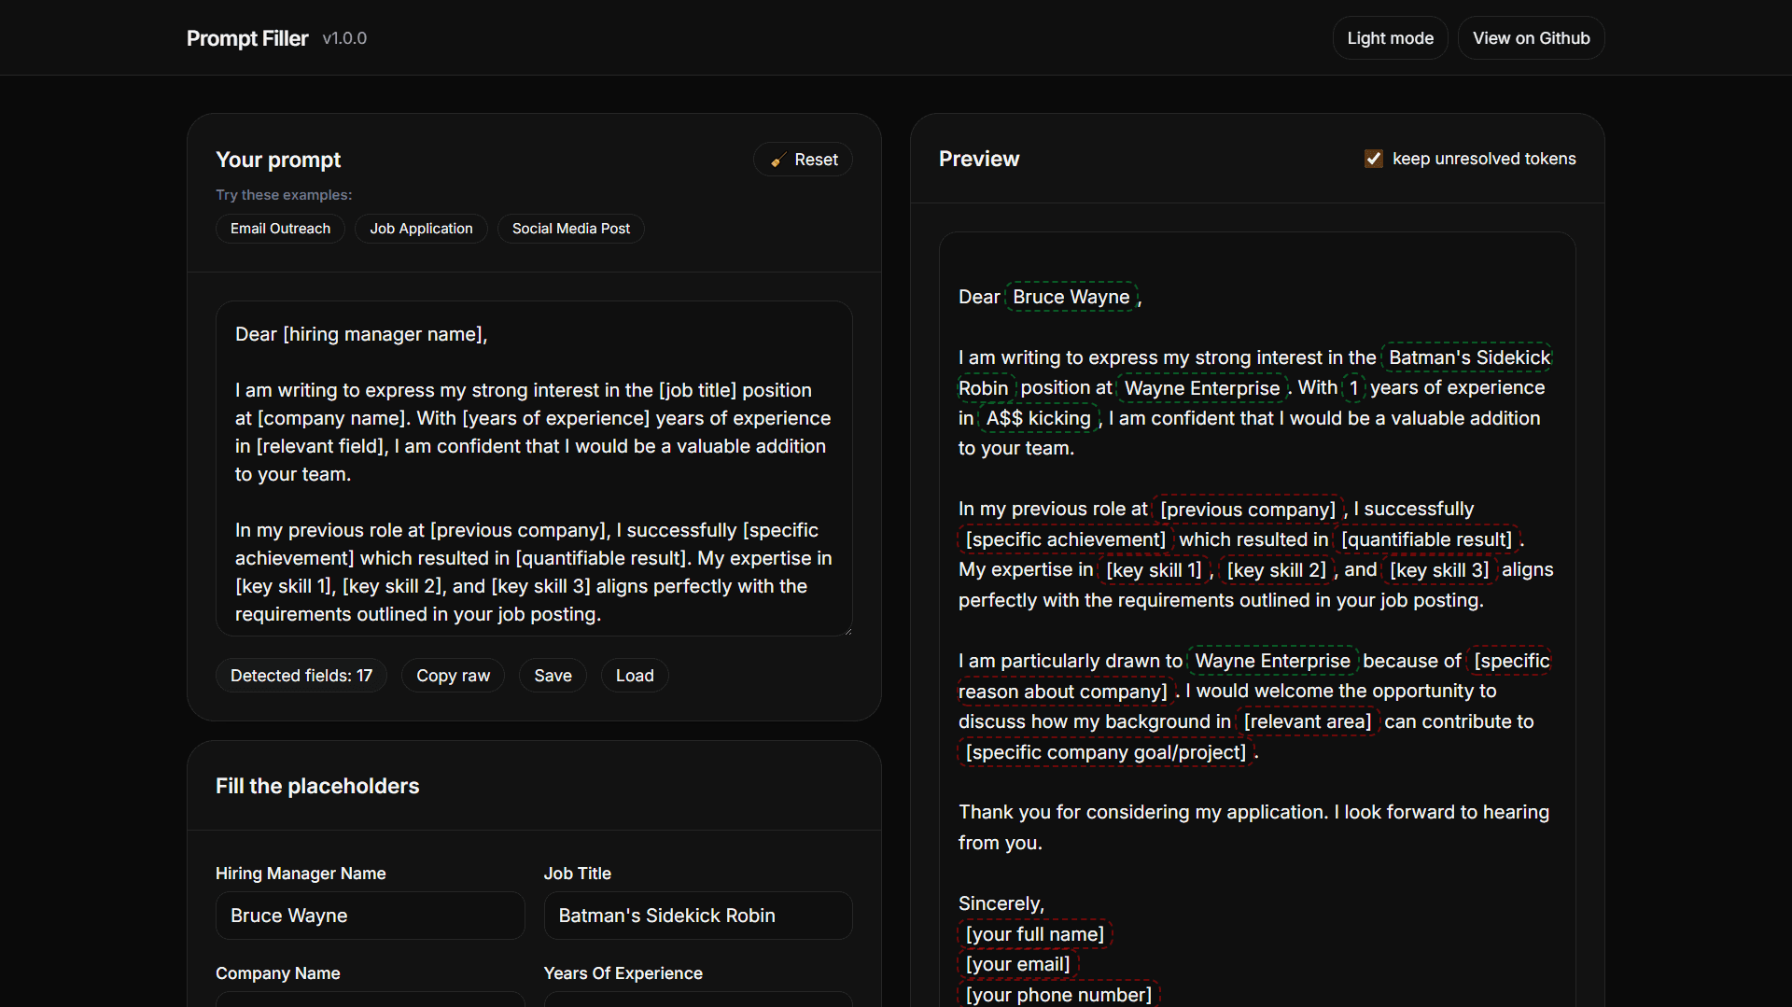Open the View on Github link
Viewport: 1792px width, 1007px height.
(x=1531, y=38)
